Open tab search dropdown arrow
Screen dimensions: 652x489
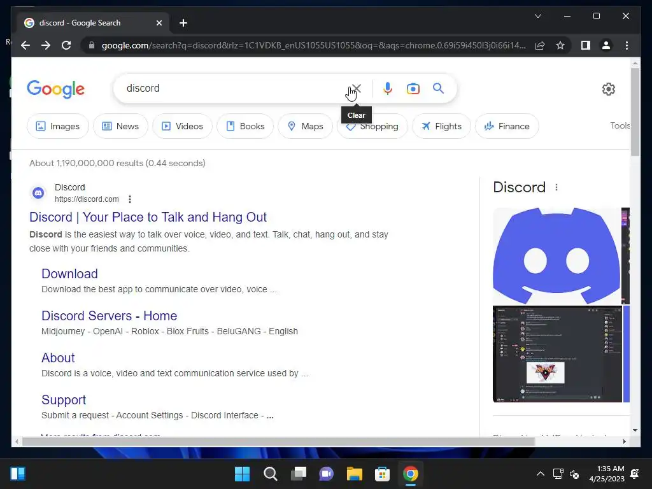click(x=537, y=16)
